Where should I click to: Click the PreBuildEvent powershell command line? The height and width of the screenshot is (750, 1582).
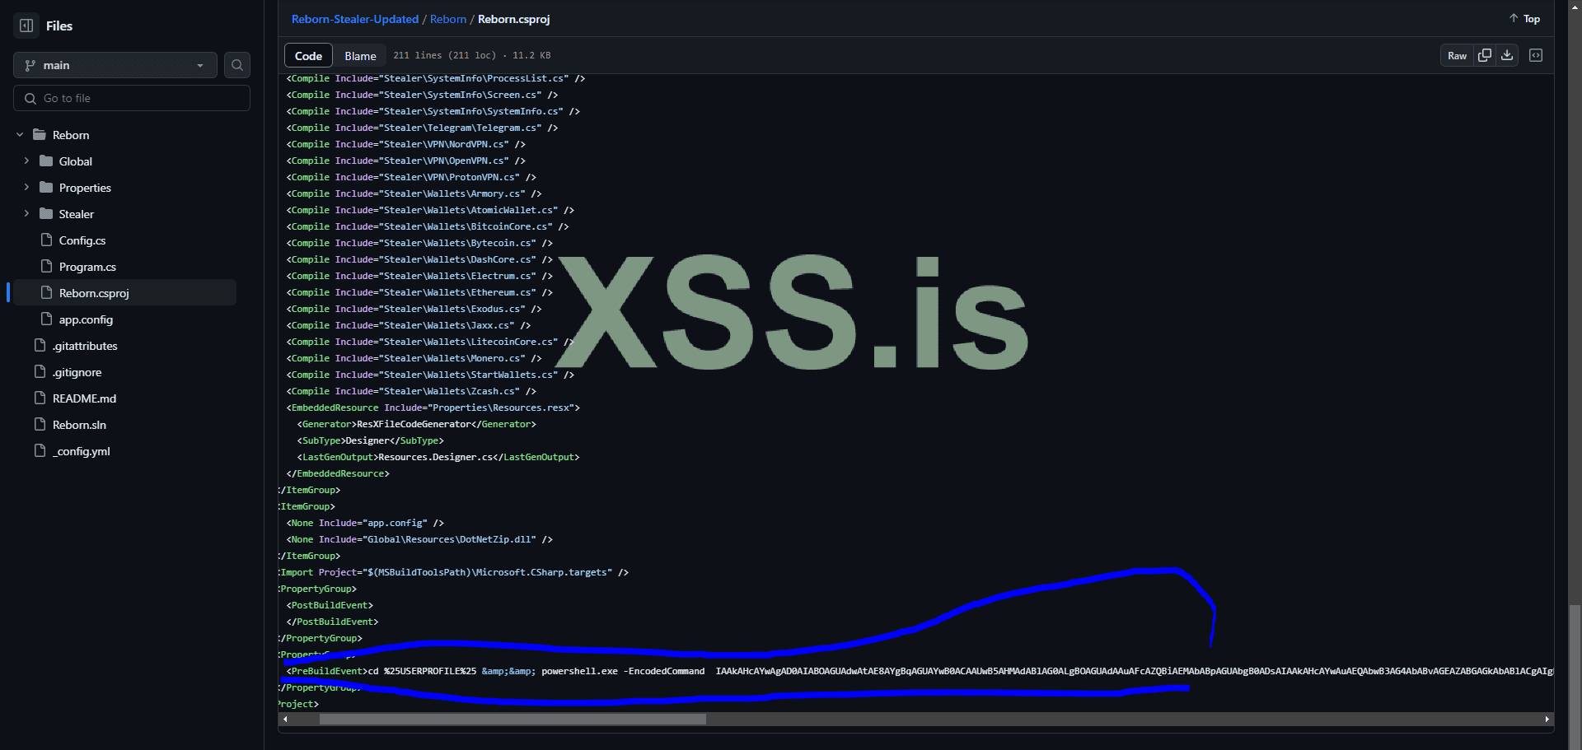click(x=920, y=671)
